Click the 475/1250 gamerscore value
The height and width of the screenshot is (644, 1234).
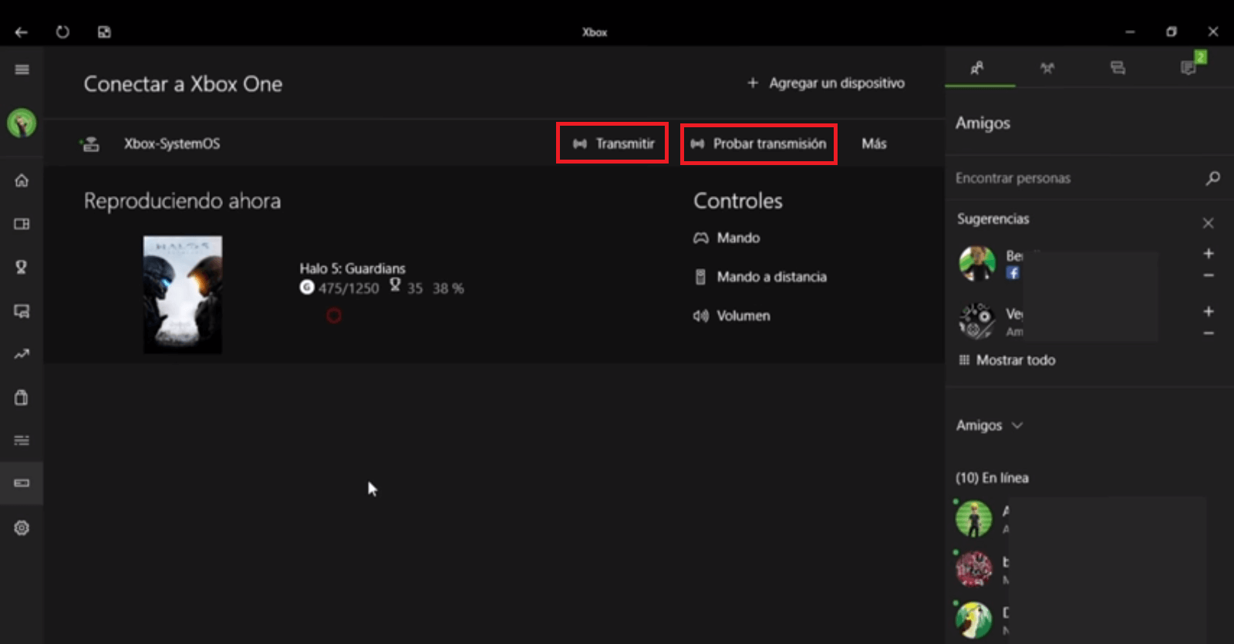pos(349,288)
